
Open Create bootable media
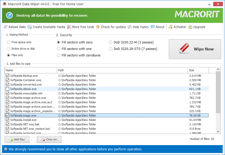[x=49, y=27]
